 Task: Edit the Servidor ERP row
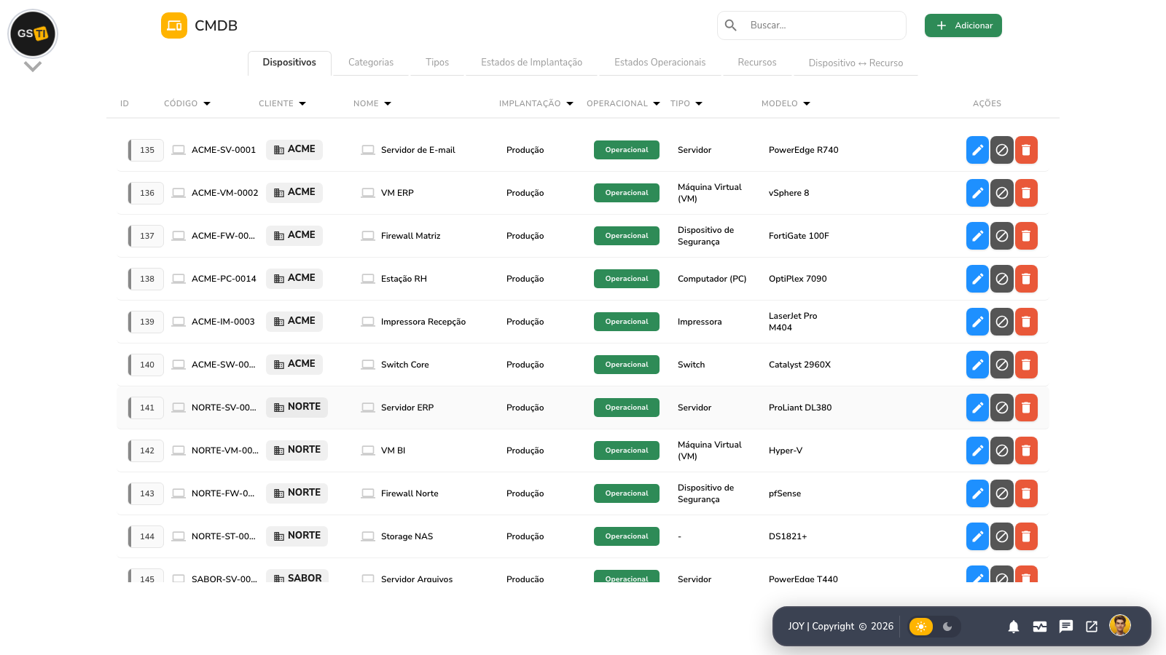[977, 408]
